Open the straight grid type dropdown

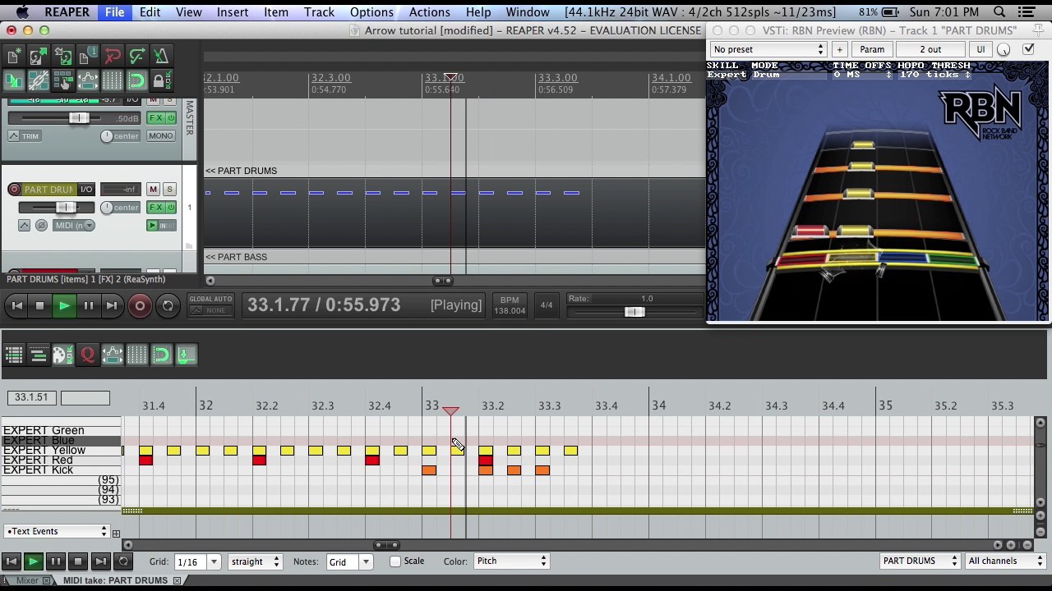coord(256,562)
